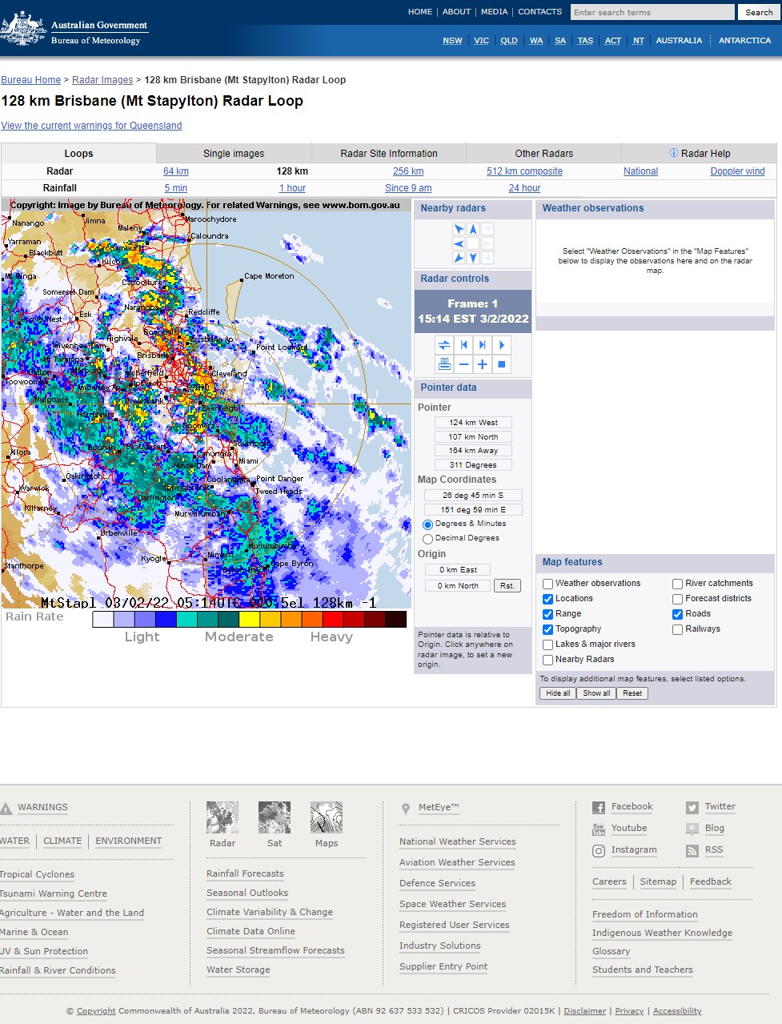Open the Radar Site Information tab
The image size is (782, 1024).
click(389, 154)
